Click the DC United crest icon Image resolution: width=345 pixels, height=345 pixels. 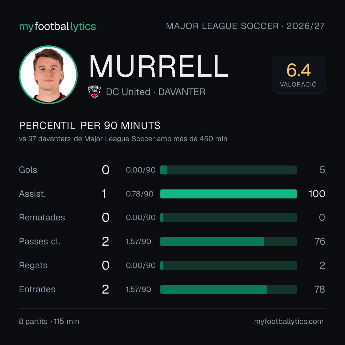(x=94, y=92)
